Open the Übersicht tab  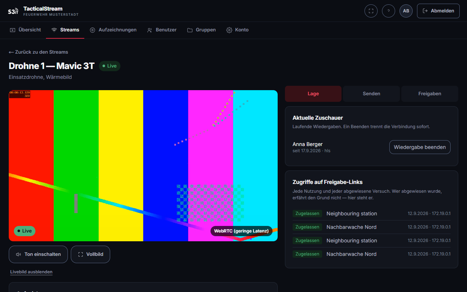pyautogui.click(x=26, y=30)
